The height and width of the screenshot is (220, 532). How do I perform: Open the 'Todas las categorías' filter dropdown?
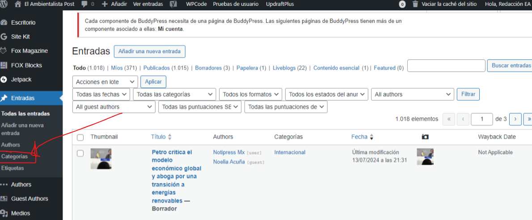tap(174, 95)
